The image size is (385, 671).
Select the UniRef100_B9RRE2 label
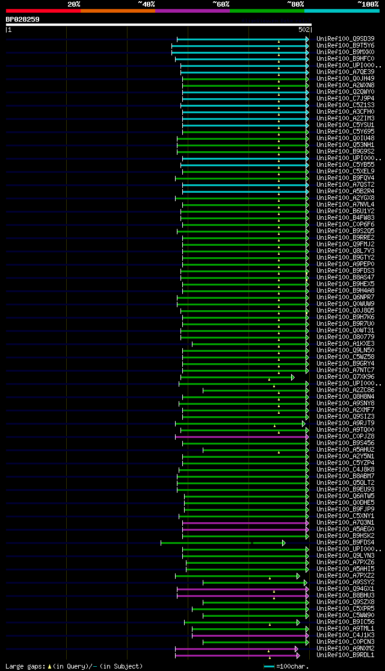coord(345,237)
